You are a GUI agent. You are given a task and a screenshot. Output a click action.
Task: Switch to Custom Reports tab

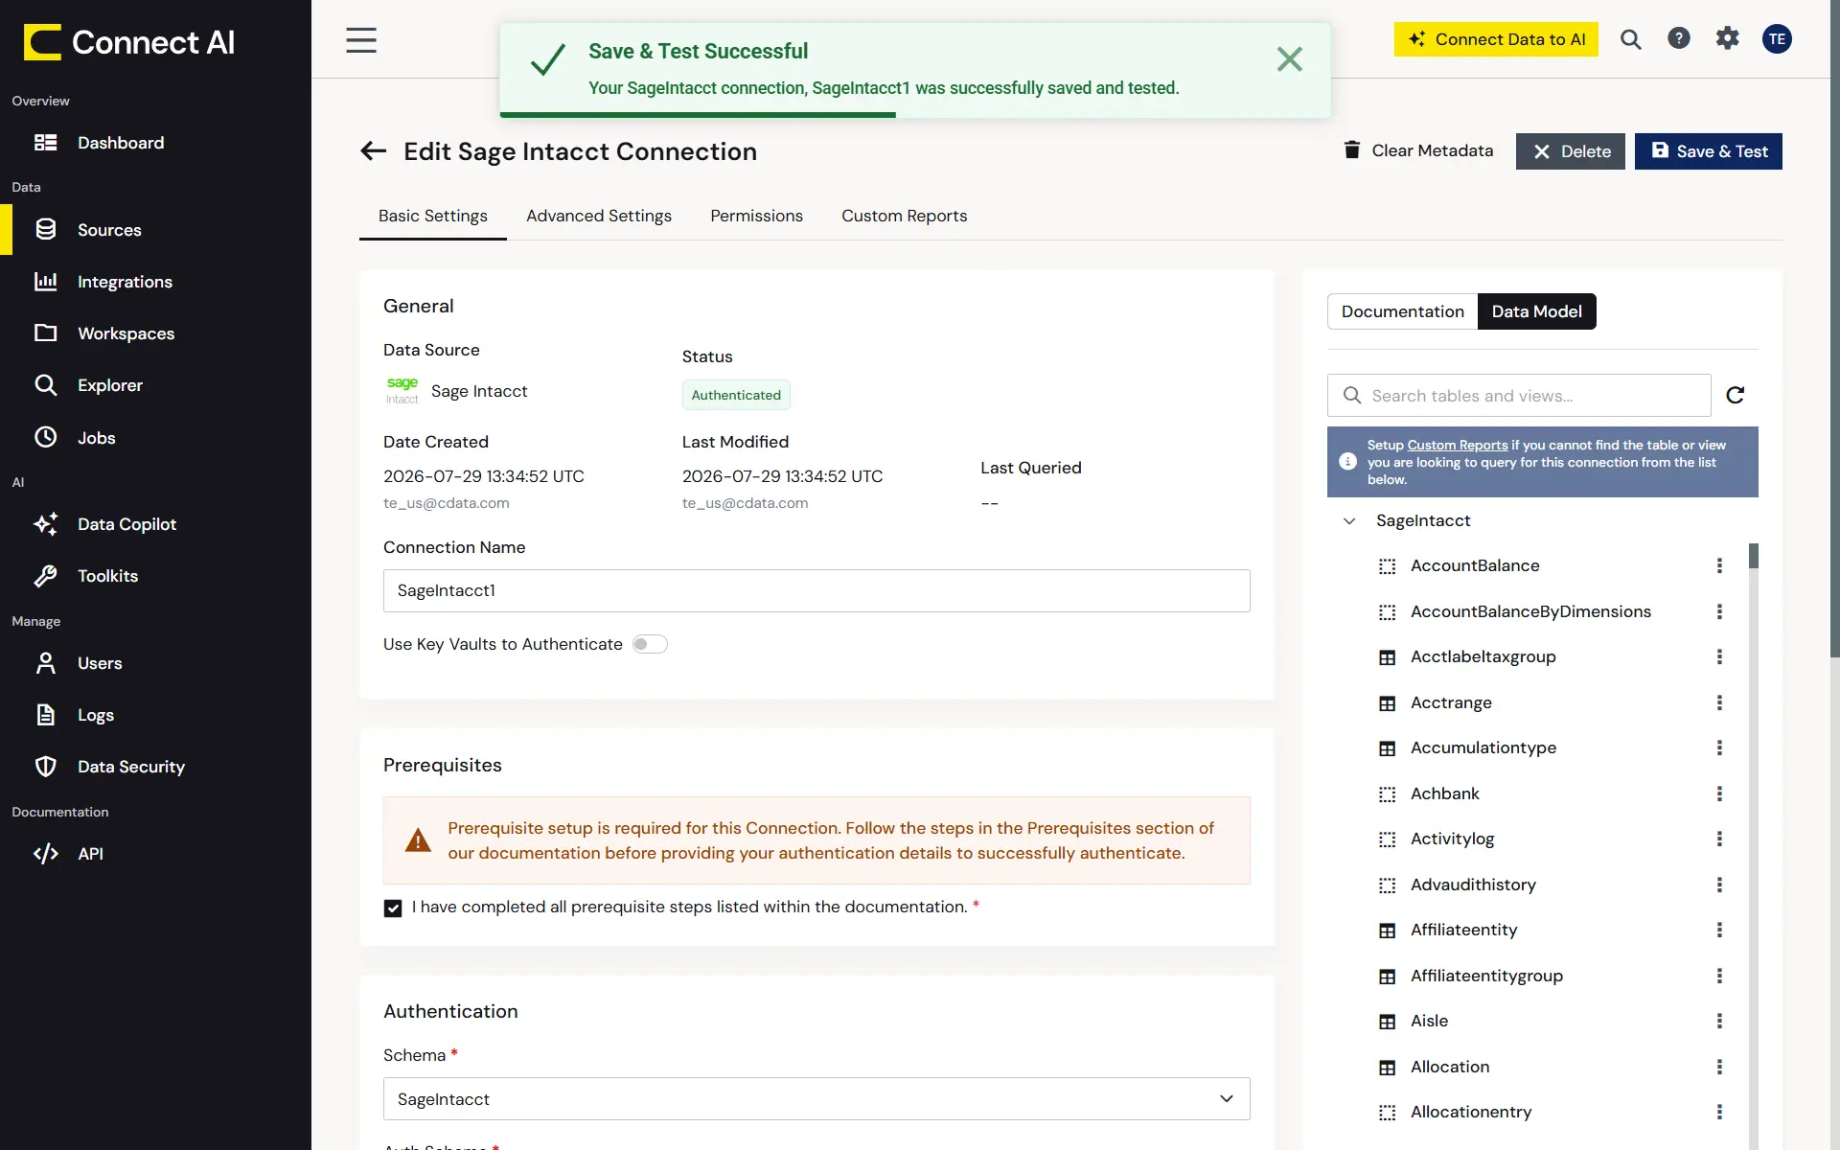904,216
